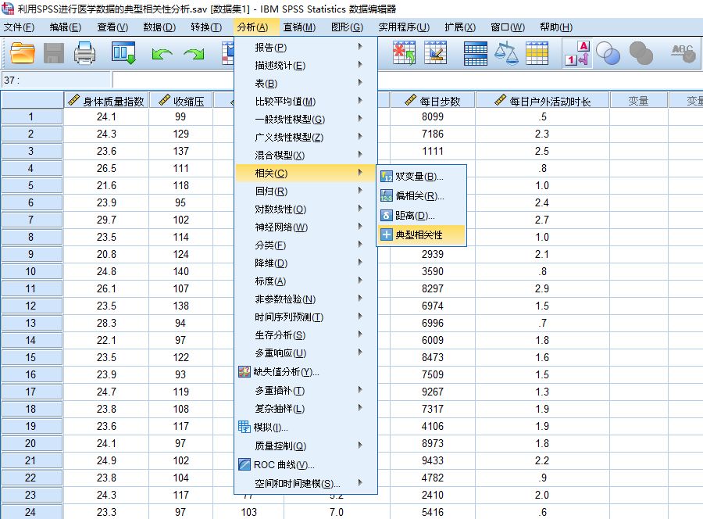Click steps cell 8099
This screenshot has height=519, width=703.
tap(433, 116)
